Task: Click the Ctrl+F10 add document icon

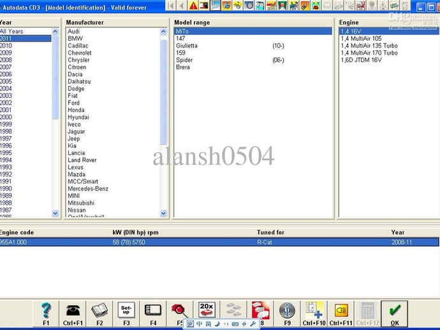Action: tap(314, 313)
